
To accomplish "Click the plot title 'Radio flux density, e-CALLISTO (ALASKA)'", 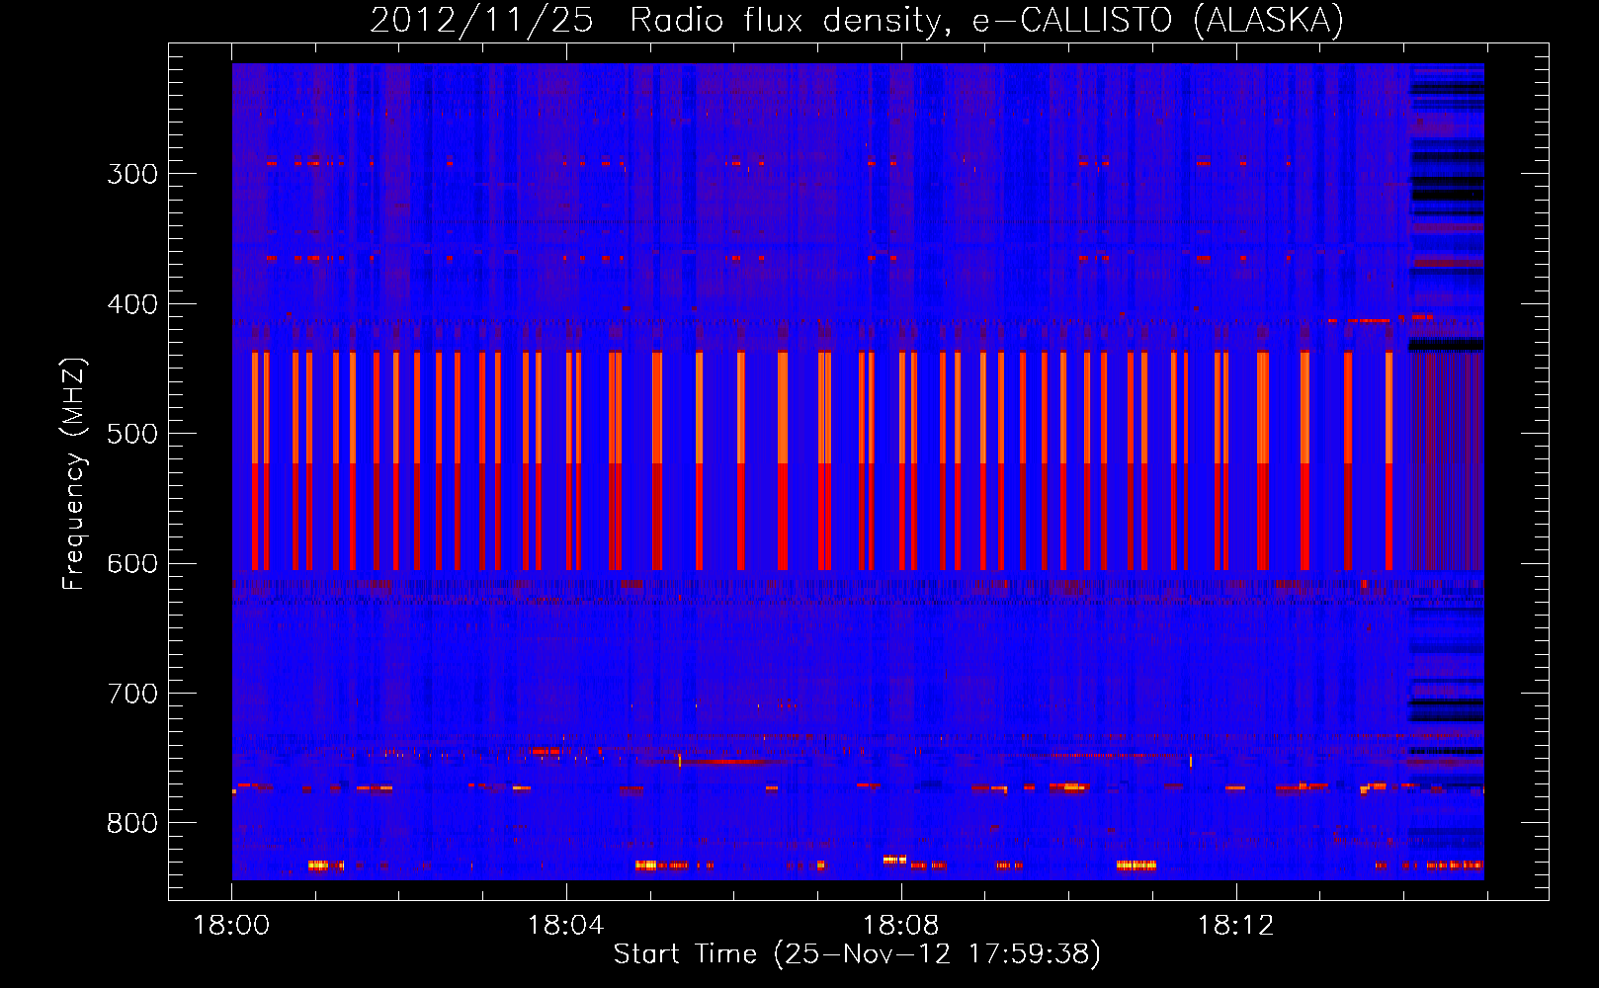I will (987, 20).
